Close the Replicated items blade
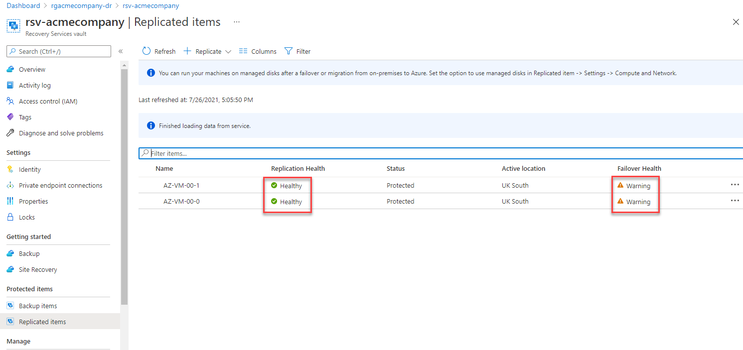 point(736,22)
